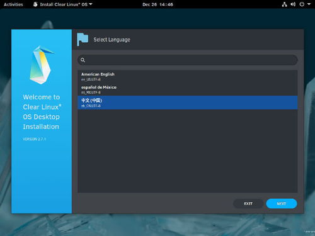Screen dimensions: 315x236
Task: Click the magnifier icon in search bar
Action: click(83, 60)
